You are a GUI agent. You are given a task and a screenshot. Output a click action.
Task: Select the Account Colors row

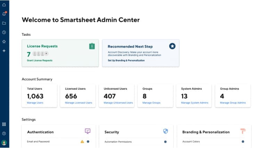pos(214,141)
